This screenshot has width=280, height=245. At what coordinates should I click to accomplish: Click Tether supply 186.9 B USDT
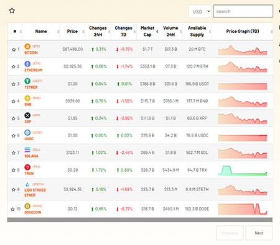click(197, 84)
